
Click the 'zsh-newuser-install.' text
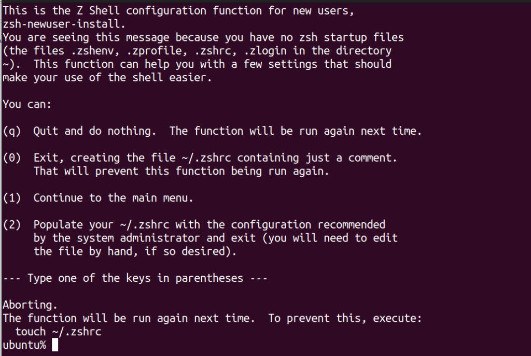[x=64, y=24]
